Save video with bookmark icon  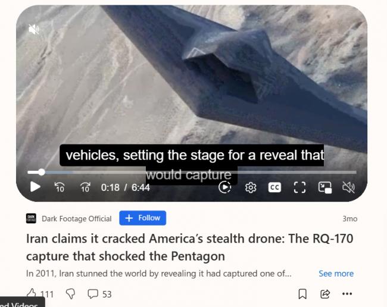click(x=302, y=294)
